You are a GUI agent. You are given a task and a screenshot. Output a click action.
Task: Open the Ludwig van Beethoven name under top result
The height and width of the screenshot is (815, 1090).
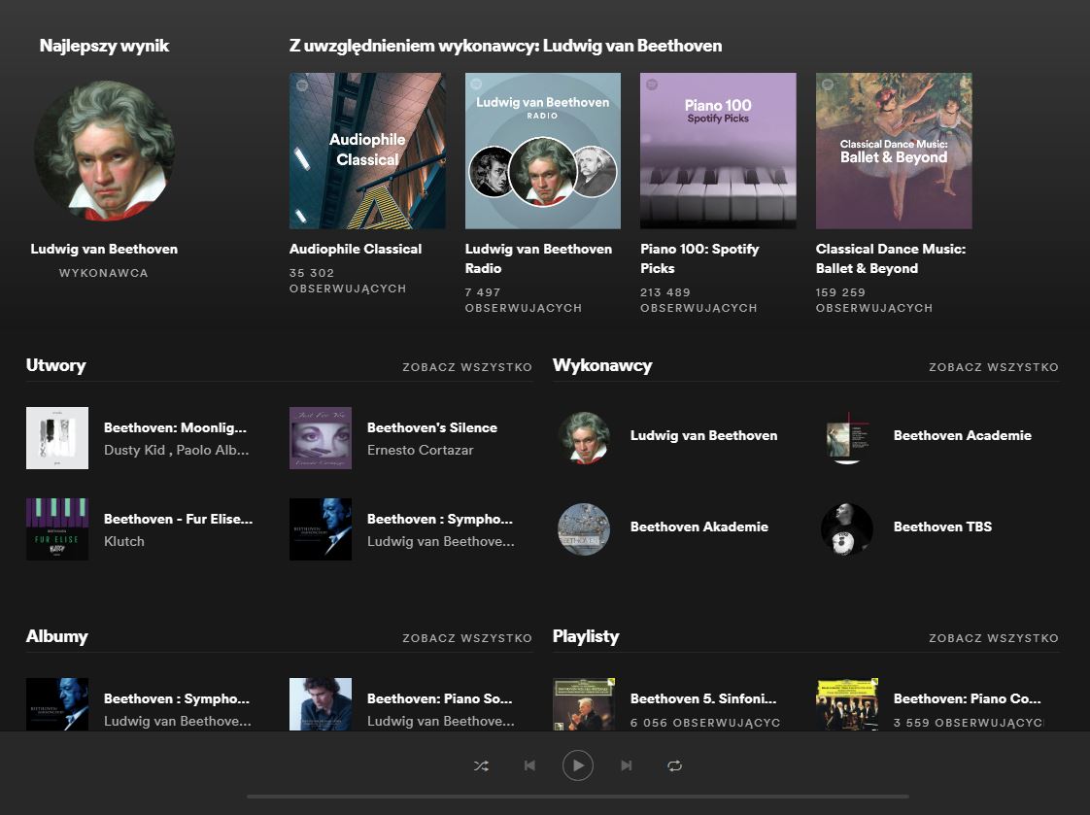click(104, 249)
